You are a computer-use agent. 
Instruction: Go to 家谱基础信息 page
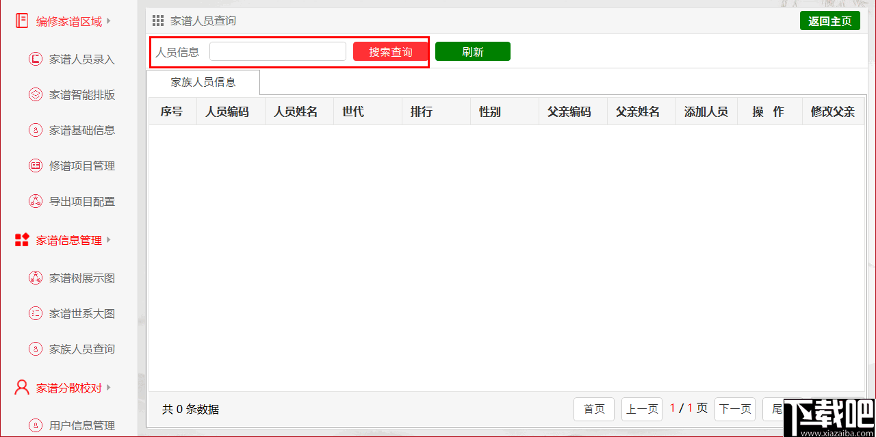pos(82,130)
